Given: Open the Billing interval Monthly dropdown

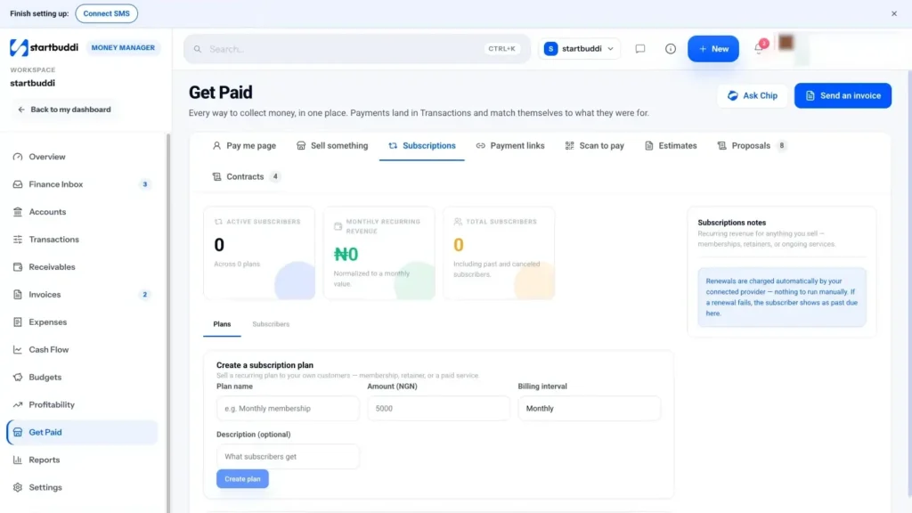Looking at the screenshot, I should pos(590,408).
